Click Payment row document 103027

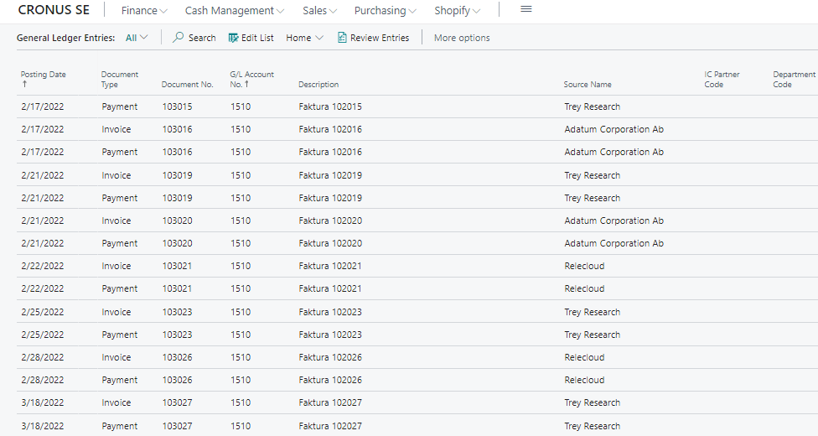(417, 426)
